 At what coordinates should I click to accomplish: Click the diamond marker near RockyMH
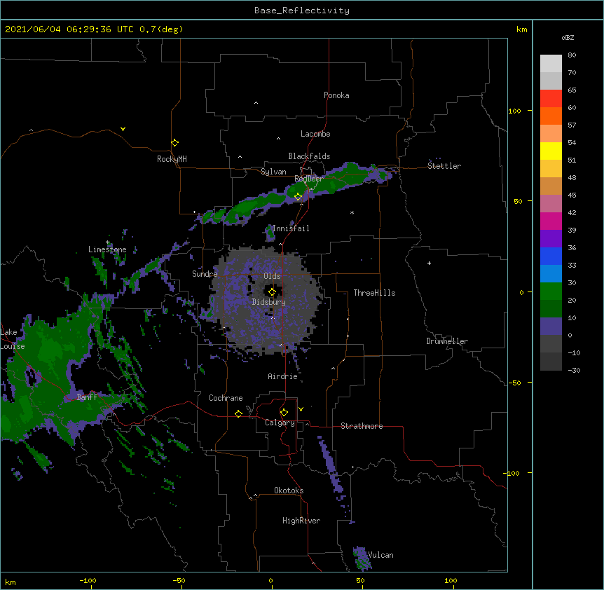175,143
